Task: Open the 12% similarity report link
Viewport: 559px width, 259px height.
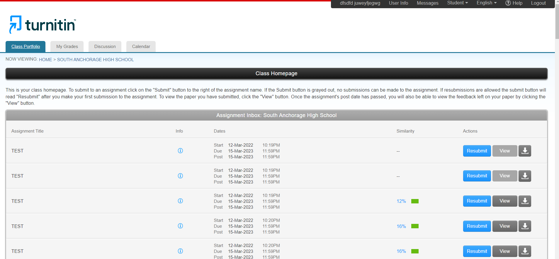Action: pos(401,201)
